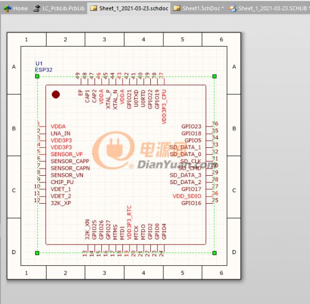Switch to the Sheet1.SchDoc tab

click(x=198, y=8)
